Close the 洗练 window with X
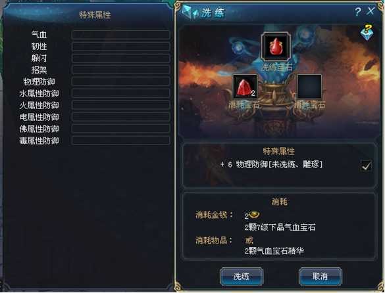Viewport: 385px width, 293px height. point(371,11)
